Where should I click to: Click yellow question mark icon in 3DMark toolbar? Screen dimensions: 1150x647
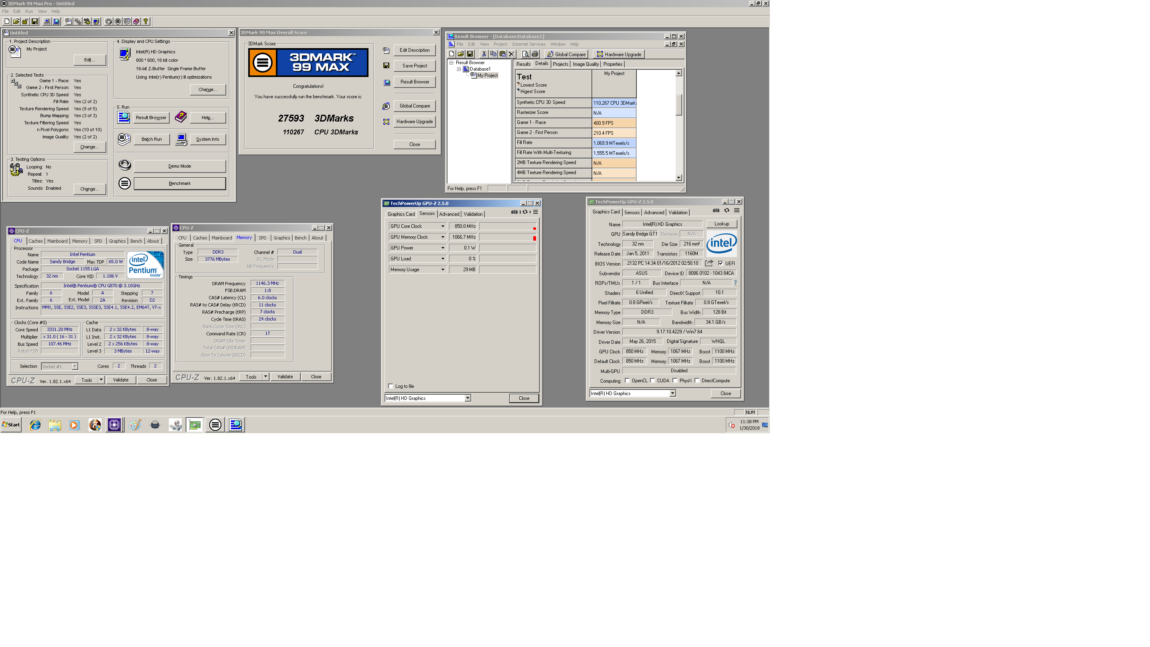click(x=146, y=21)
